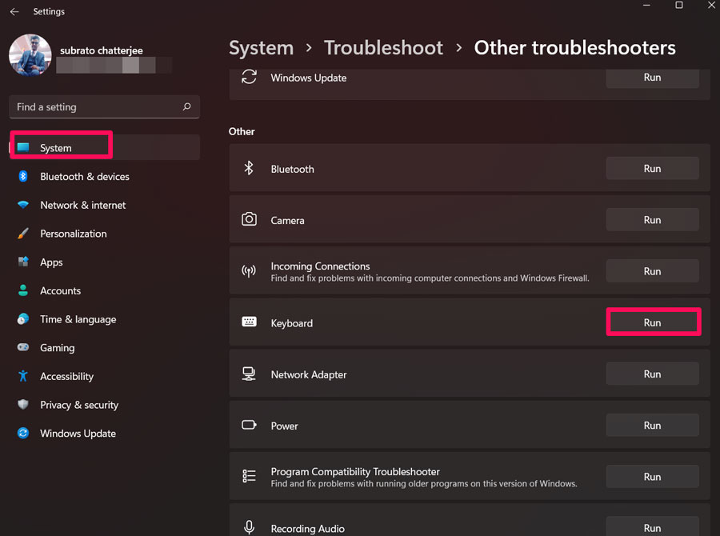Image resolution: width=720 pixels, height=536 pixels.
Task: Minimize the Settings window
Action: (646, 5)
